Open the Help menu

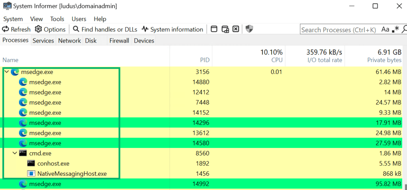[100, 19]
